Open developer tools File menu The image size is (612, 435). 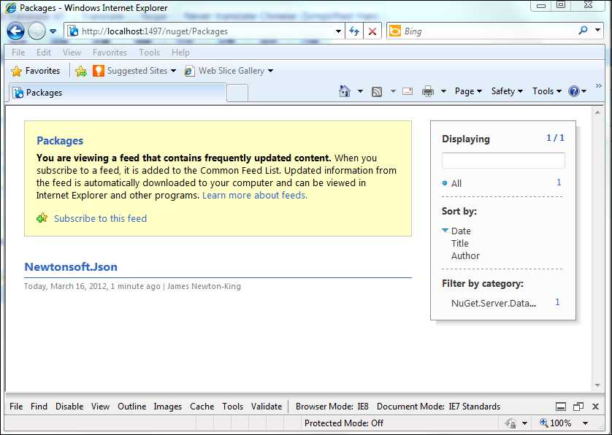[x=16, y=407]
